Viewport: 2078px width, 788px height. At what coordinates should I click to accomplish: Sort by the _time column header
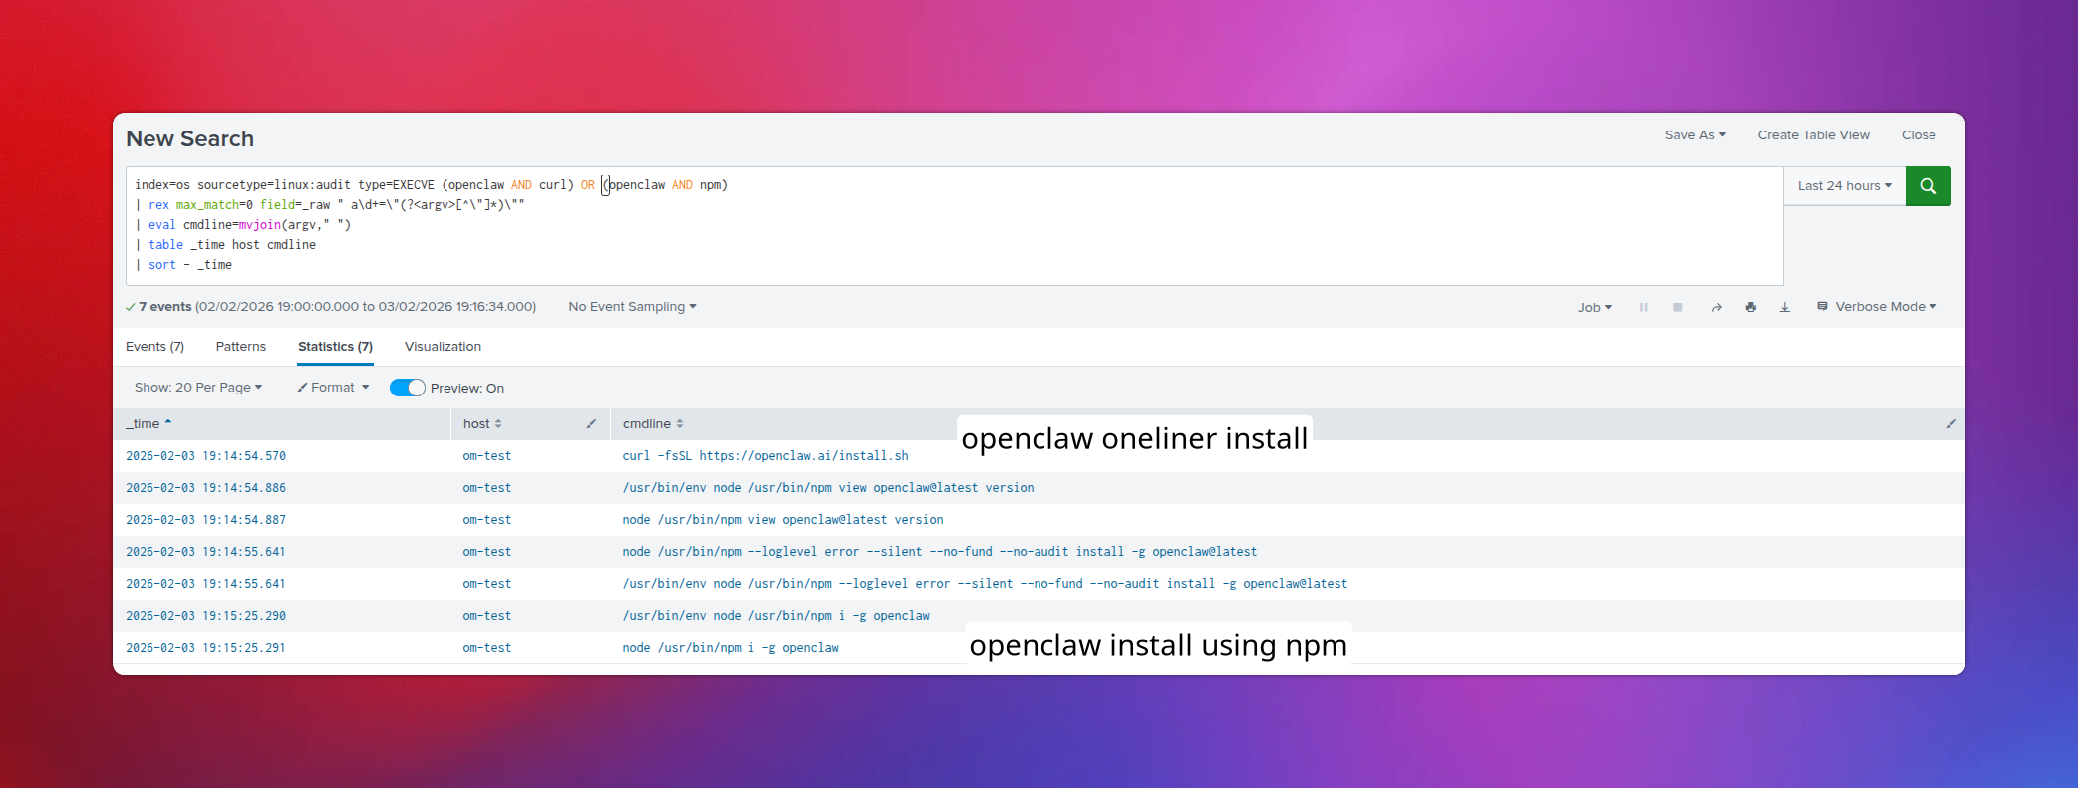point(148,424)
